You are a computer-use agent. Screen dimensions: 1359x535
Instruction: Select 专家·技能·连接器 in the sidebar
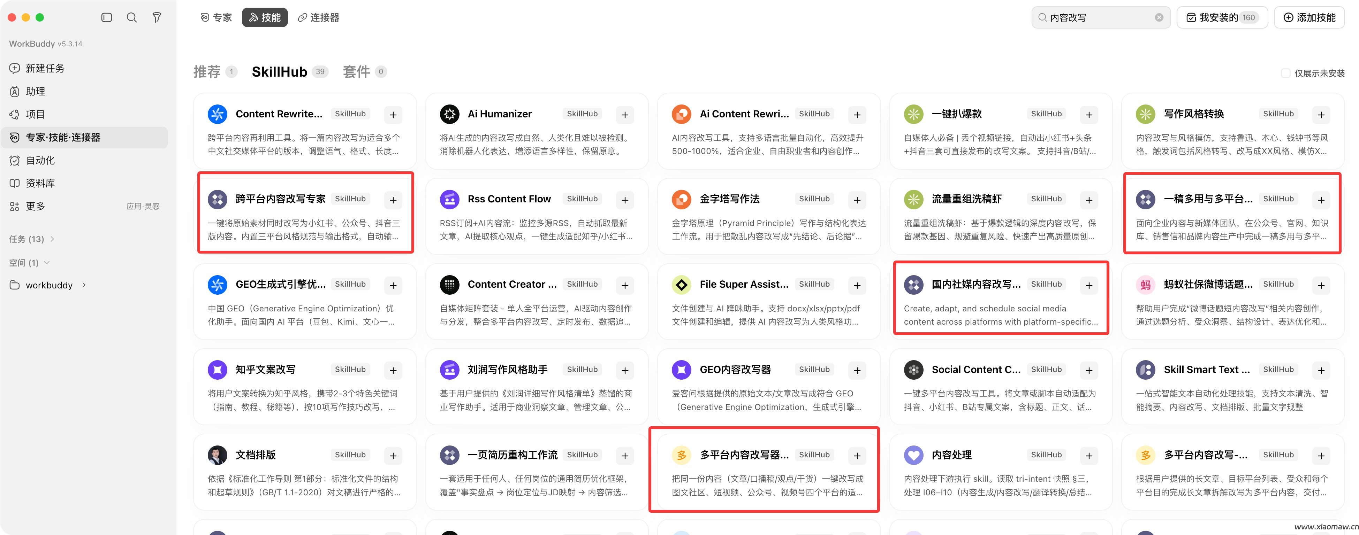click(84, 138)
